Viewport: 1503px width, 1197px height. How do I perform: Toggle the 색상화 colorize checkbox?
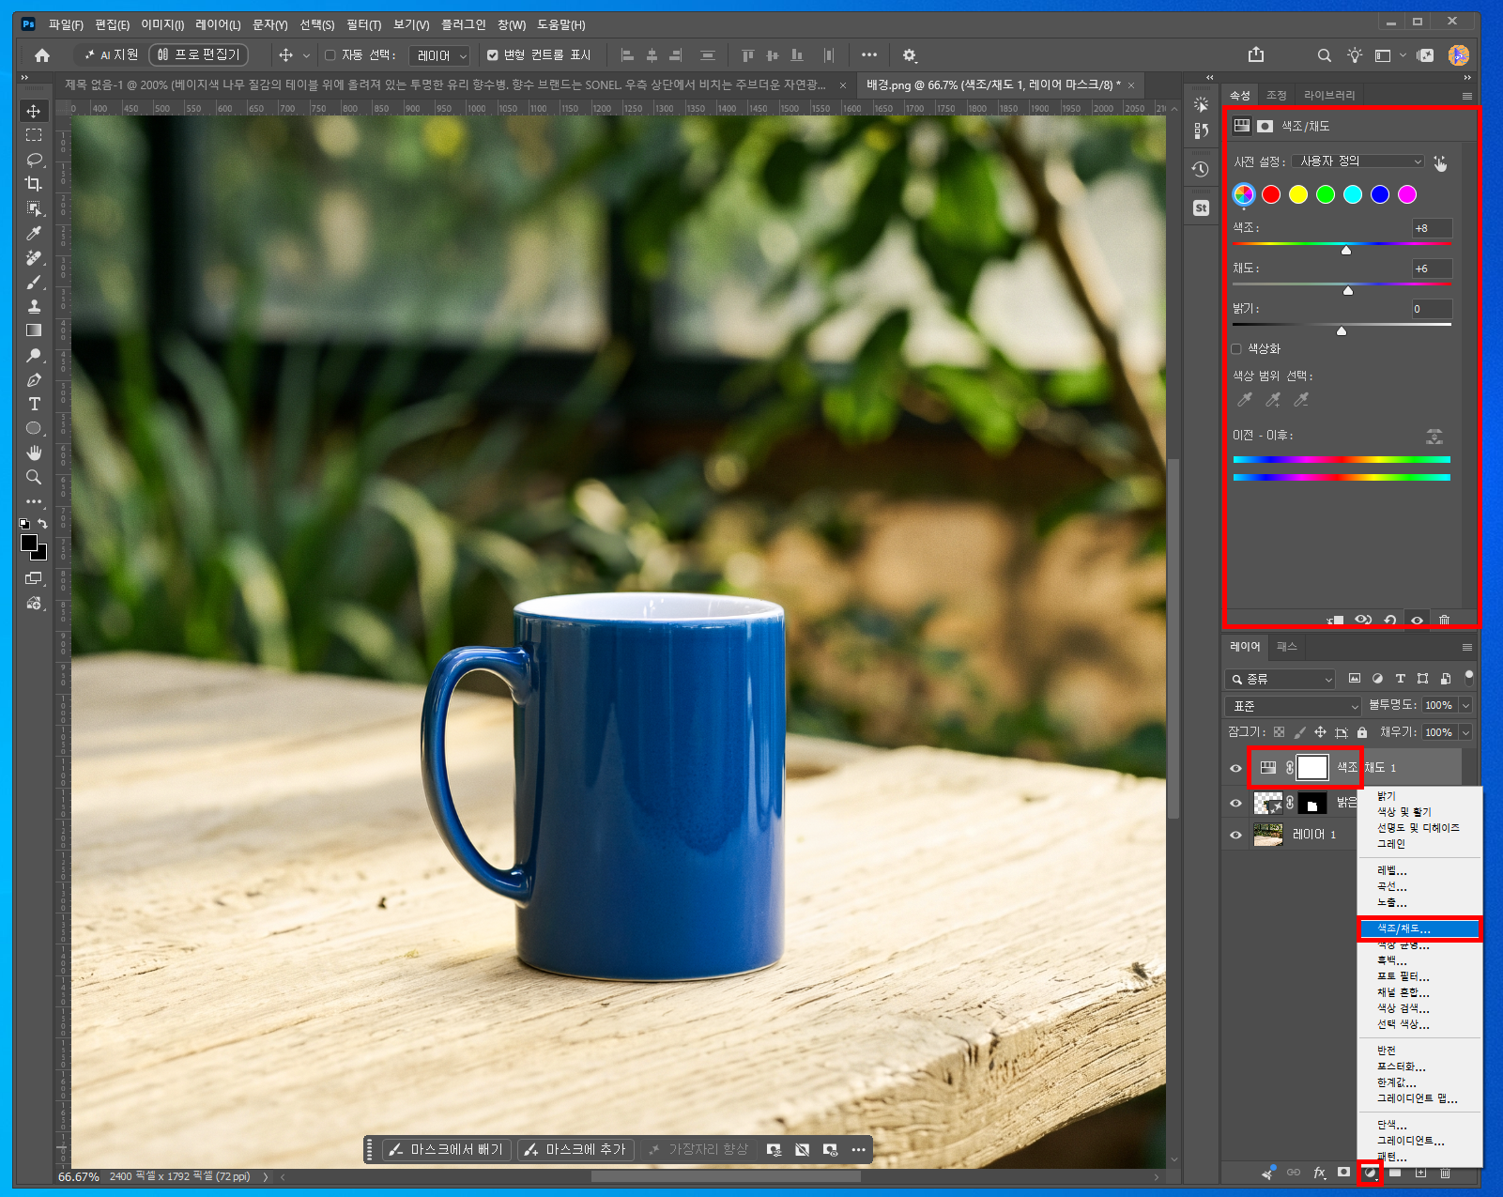(1236, 349)
